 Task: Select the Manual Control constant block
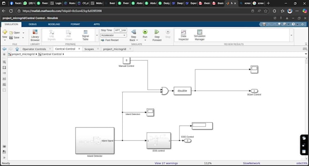tap(126, 60)
